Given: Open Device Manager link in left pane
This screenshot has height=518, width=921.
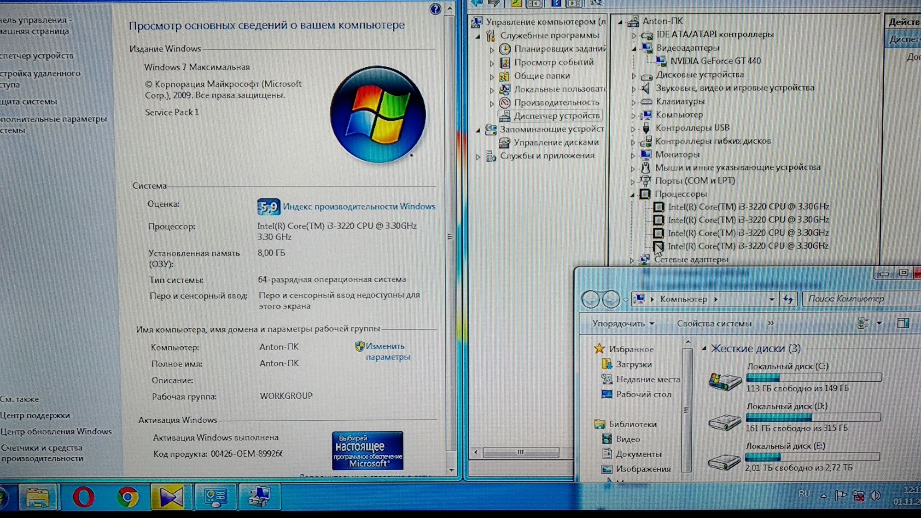Looking at the screenshot, I should point(37,56).
